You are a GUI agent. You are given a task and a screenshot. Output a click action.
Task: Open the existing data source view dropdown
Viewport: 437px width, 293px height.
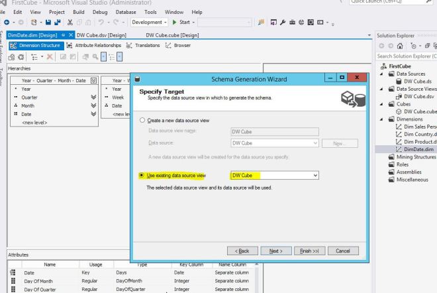tap(315, 176)
